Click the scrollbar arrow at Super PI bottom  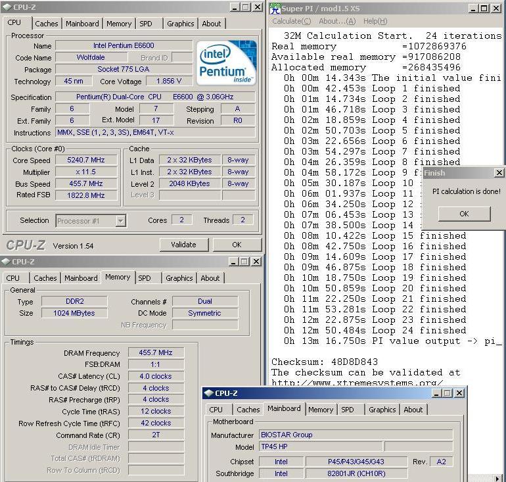click(498, 478)
